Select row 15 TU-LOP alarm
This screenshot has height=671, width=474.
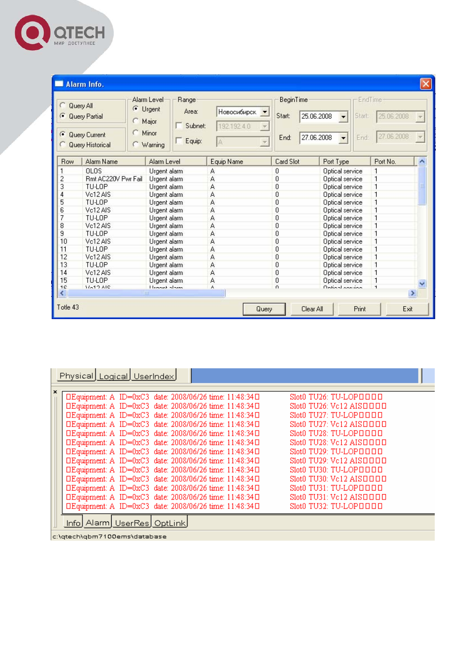pyautogui.click(x=237, y=280)
